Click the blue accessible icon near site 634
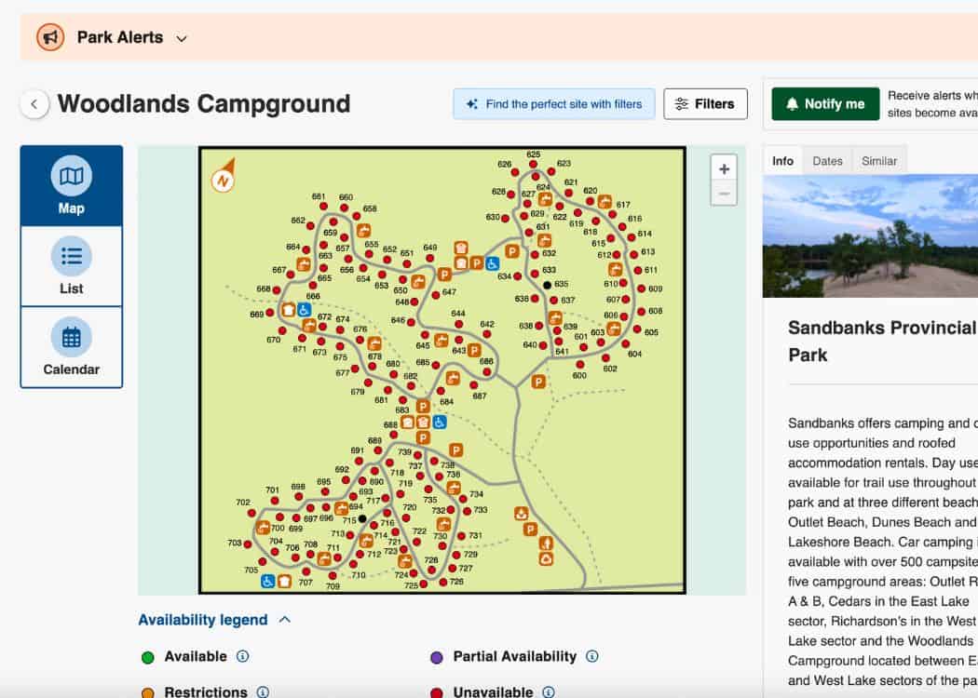The width and height of the screenshot is (978, 698). pyautogui.click(x=492, y=263)
